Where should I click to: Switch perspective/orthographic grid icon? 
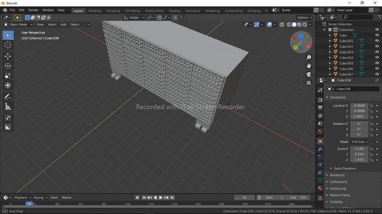309,83
